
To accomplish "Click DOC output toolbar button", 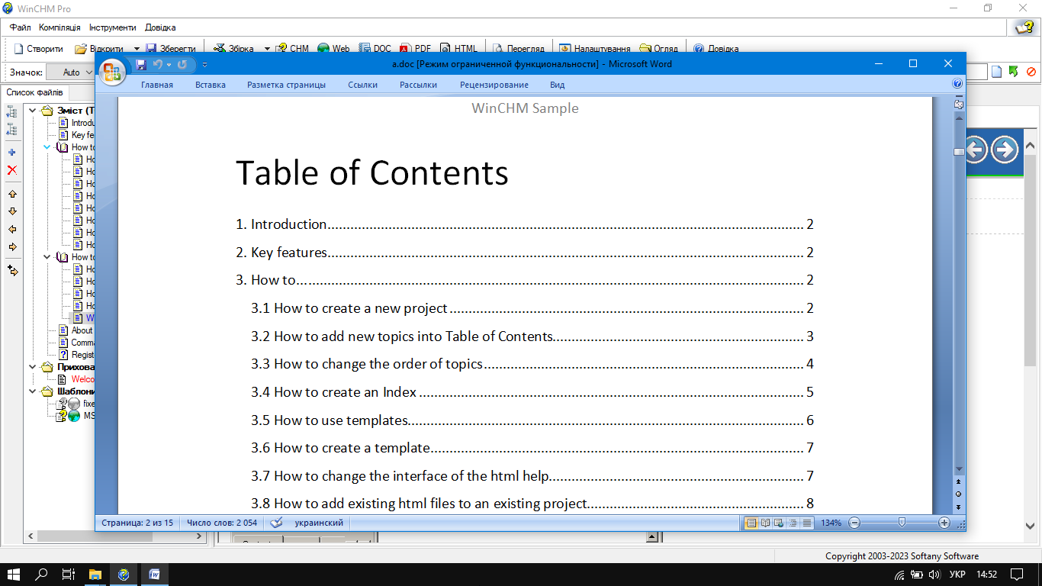I will coord(375,49).
